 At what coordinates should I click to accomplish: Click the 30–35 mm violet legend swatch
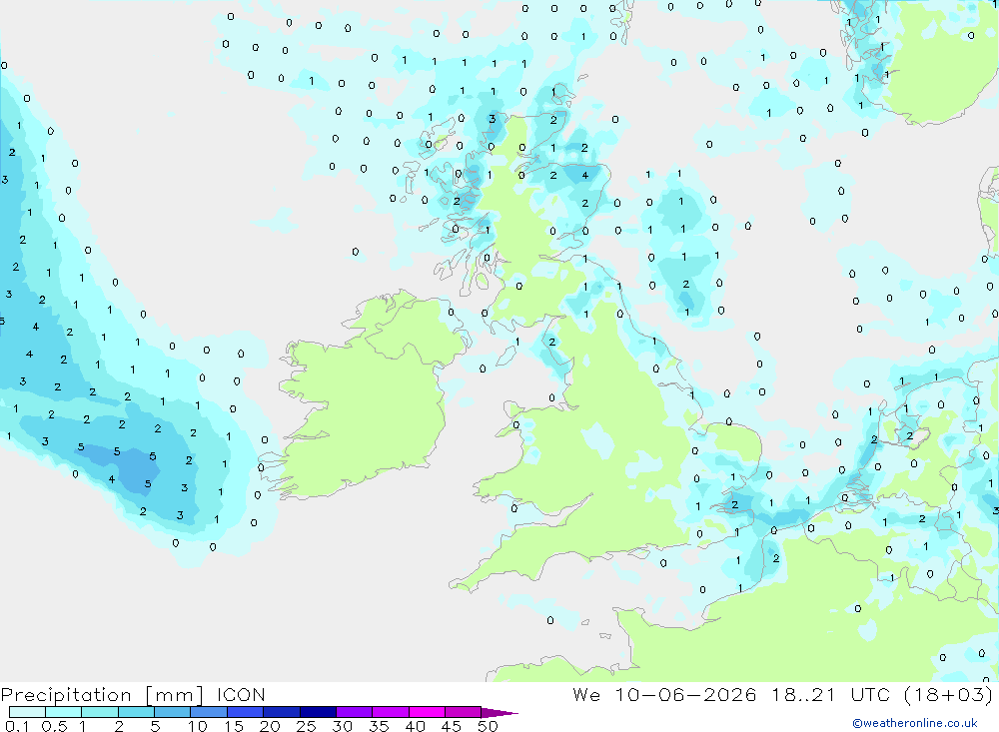pyautogui.click(x=354, y=712)
